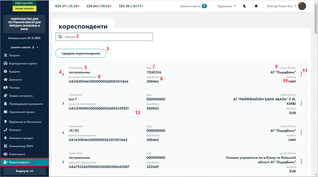The width and height of the screenshot is (318, 177).
Task: Click the Oschadbank logo
Action: (x=24, y=6)
